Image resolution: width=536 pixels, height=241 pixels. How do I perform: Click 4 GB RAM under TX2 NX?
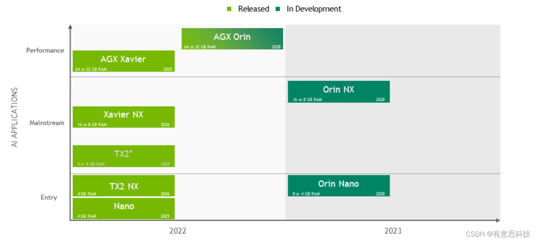coord(87,194)
